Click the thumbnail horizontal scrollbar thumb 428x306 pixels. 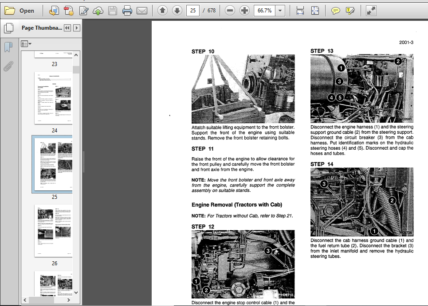tap(41, 300)
